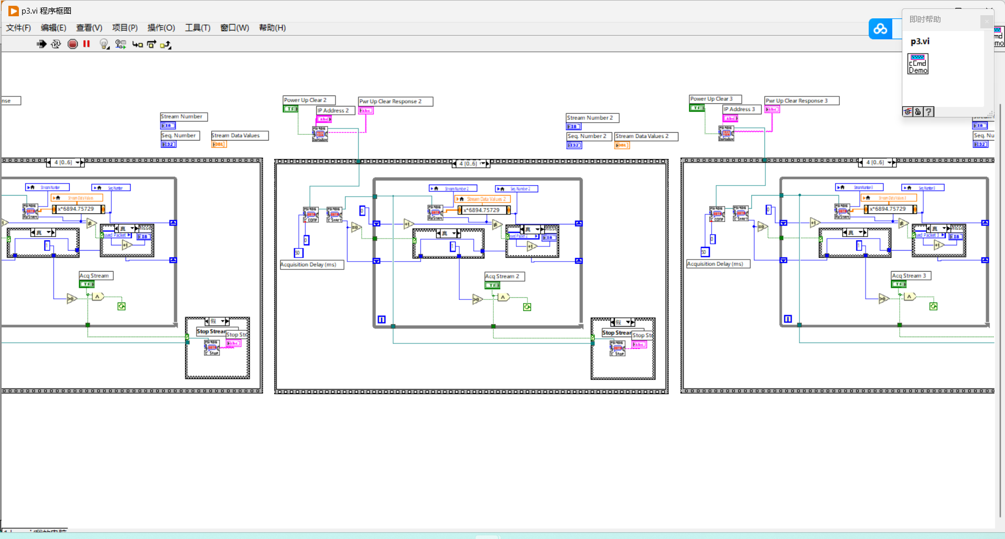This screenshot has height=539, width=1005.
Task: Expand right case structure selector 4 [0..6]
Action: click(877, 163)
